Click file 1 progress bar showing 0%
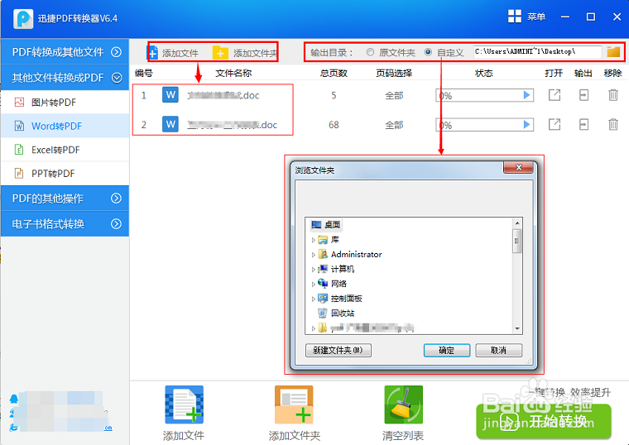Image resolution: width=629 pixels, height=445 pixels. pyautogui.click(x=485, y=95)
